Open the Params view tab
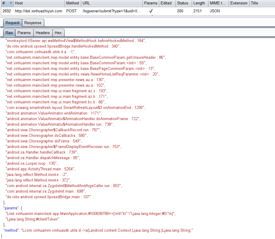This screenshot has width=275, height=239. point(24,33)
